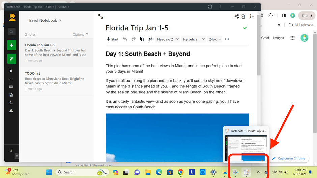The image size is (317, 178).
Task: Open Gmail link on Google page
Action: point(265,38)
